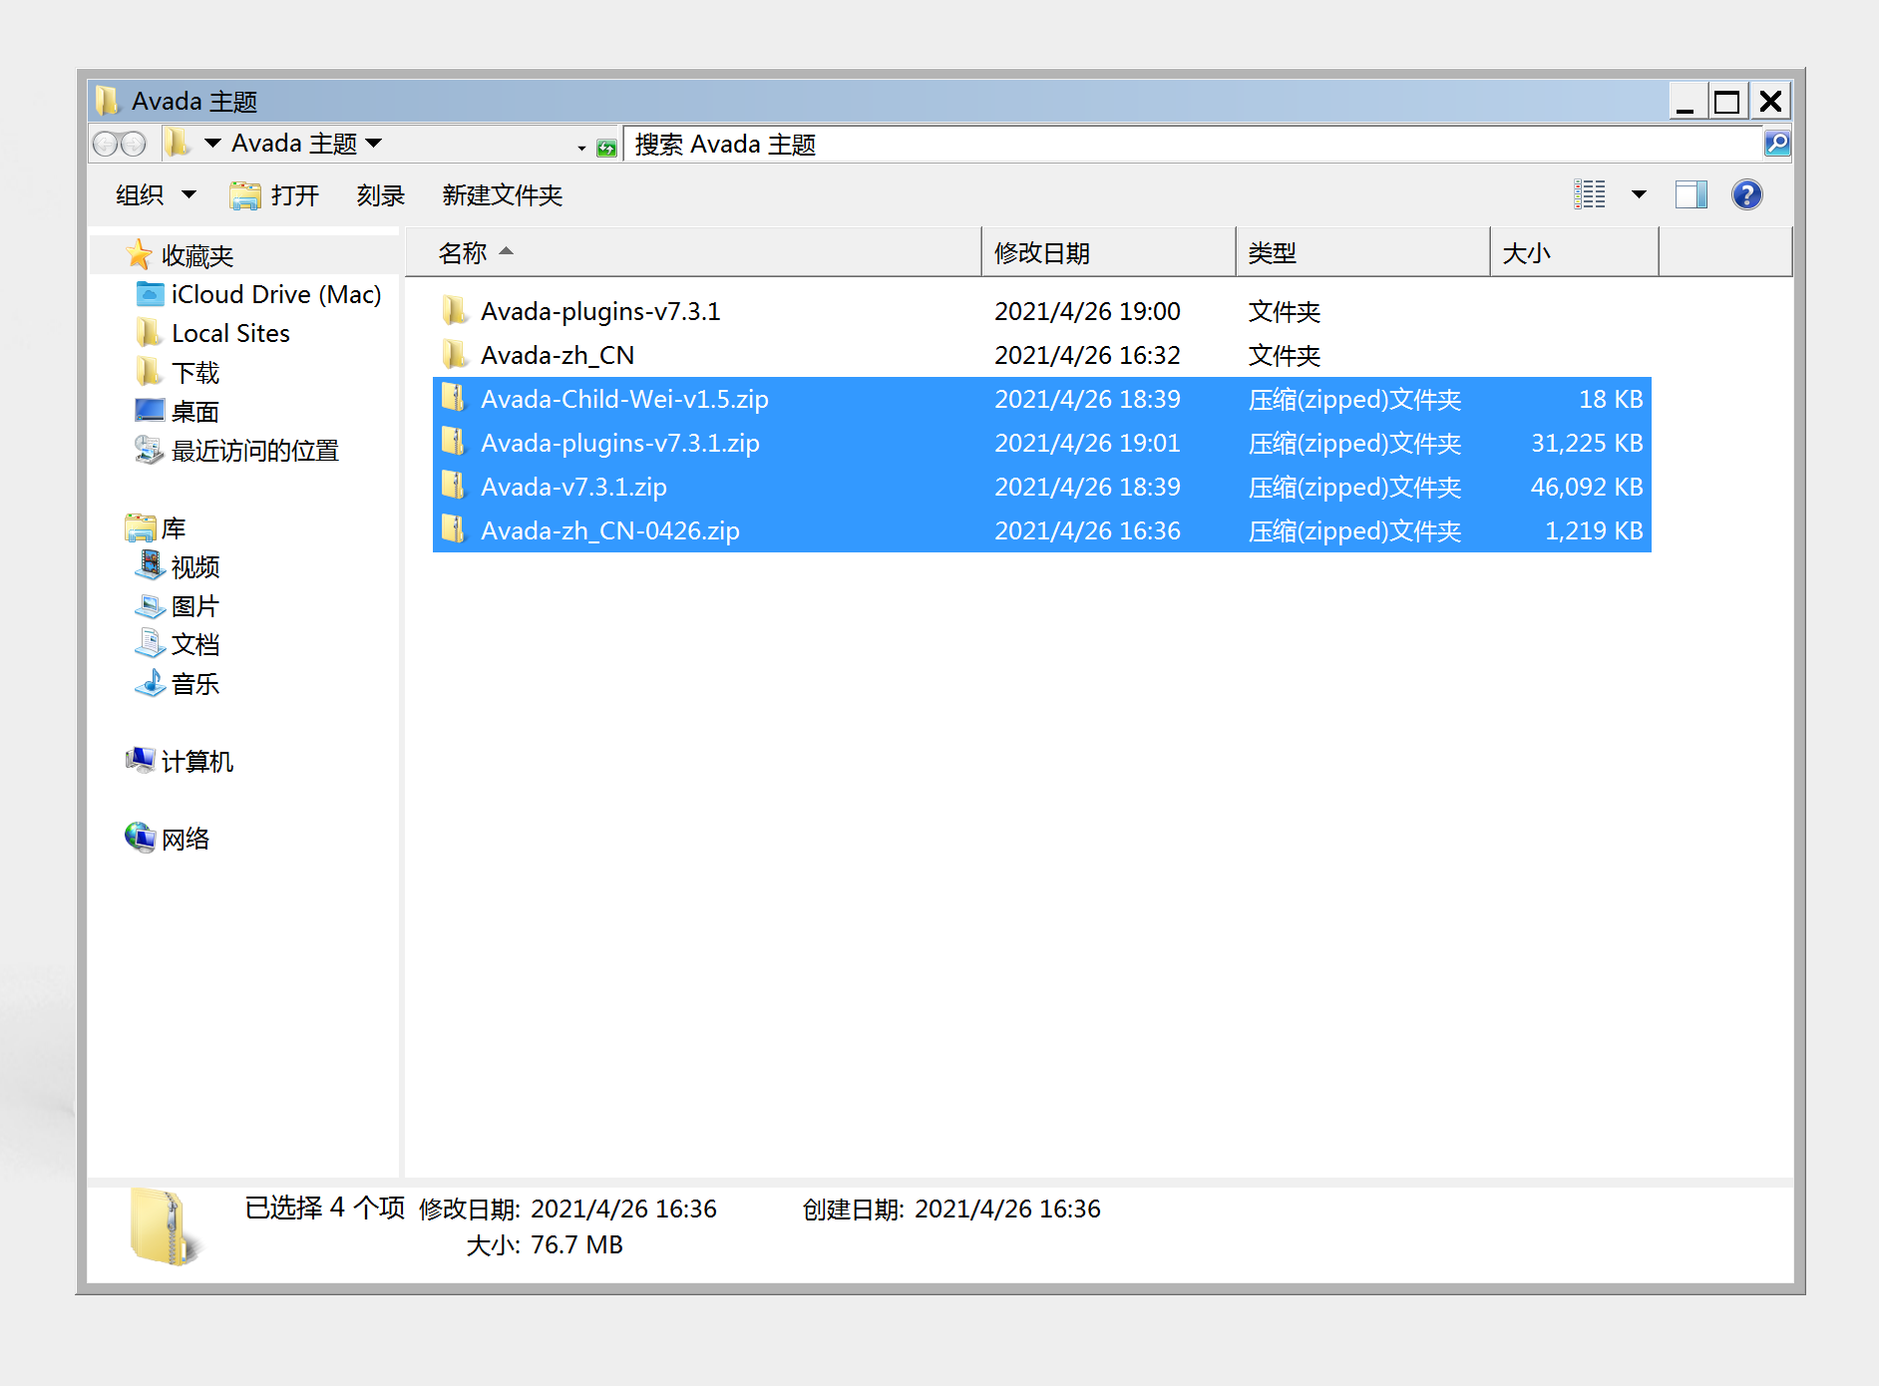Open the dropdown arrow before Avada 主题 breadcrumb
Image resolution: width=1879 pixels, height=1386 pixels.
[x=212, y=144]
